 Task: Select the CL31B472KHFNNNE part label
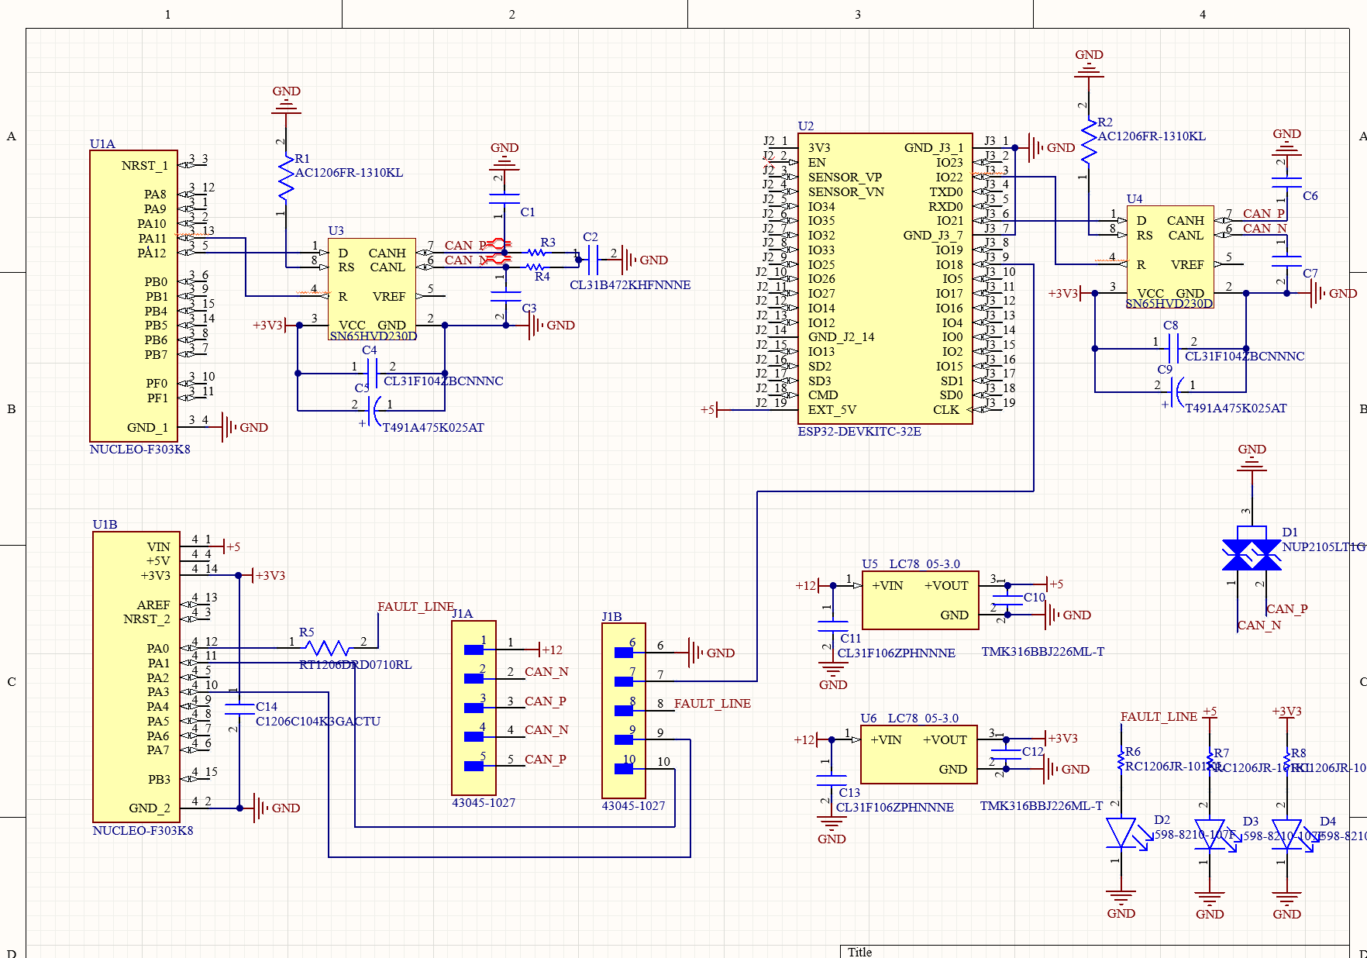click(630, 285)
